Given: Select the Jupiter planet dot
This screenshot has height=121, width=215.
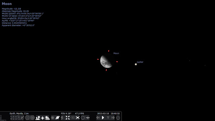Looking at the screenshot, I should pos(136,64).
